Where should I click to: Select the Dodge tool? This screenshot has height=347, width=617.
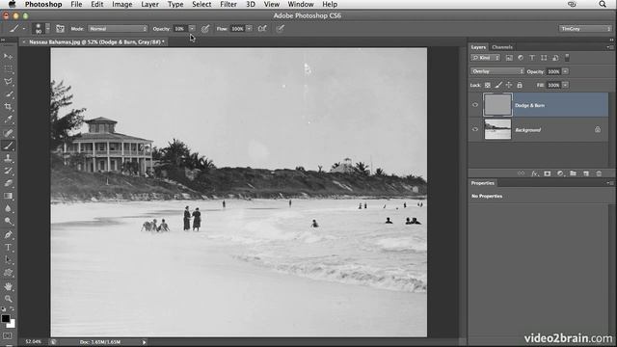8,222
